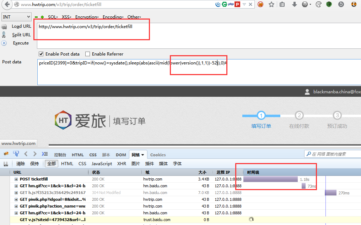This screenshot has width=361, height=225.
Task: Click the Firebug bug icon
Action: coord(6,154)
